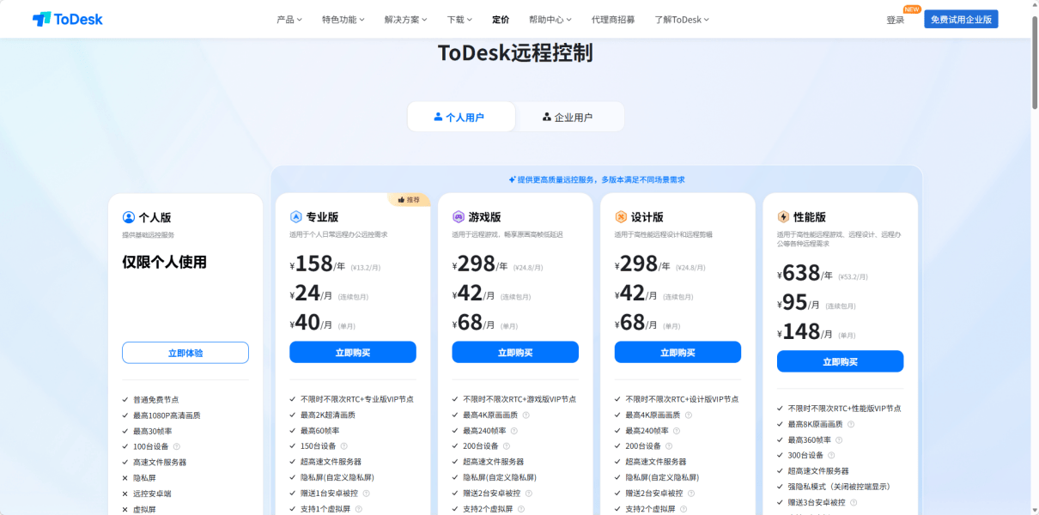Click help icon beside 最高4K原画画质 in 设计版

pos(688,415)
